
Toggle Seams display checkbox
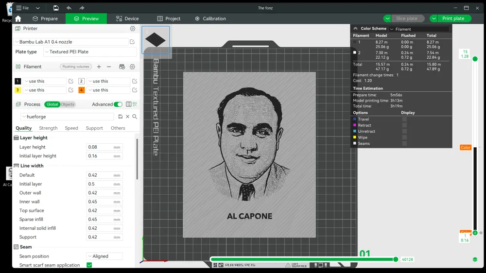point(404,143)
